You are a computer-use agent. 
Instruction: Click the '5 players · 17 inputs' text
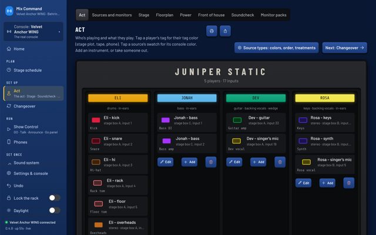[221, 81]
